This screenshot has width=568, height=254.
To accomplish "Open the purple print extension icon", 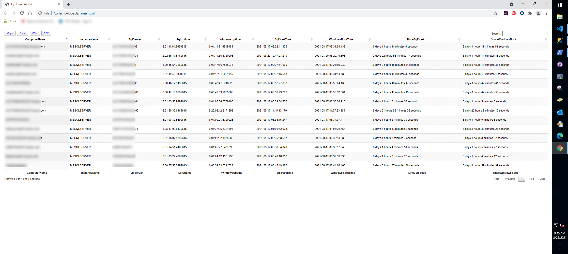I will click(x=505, y=13).
